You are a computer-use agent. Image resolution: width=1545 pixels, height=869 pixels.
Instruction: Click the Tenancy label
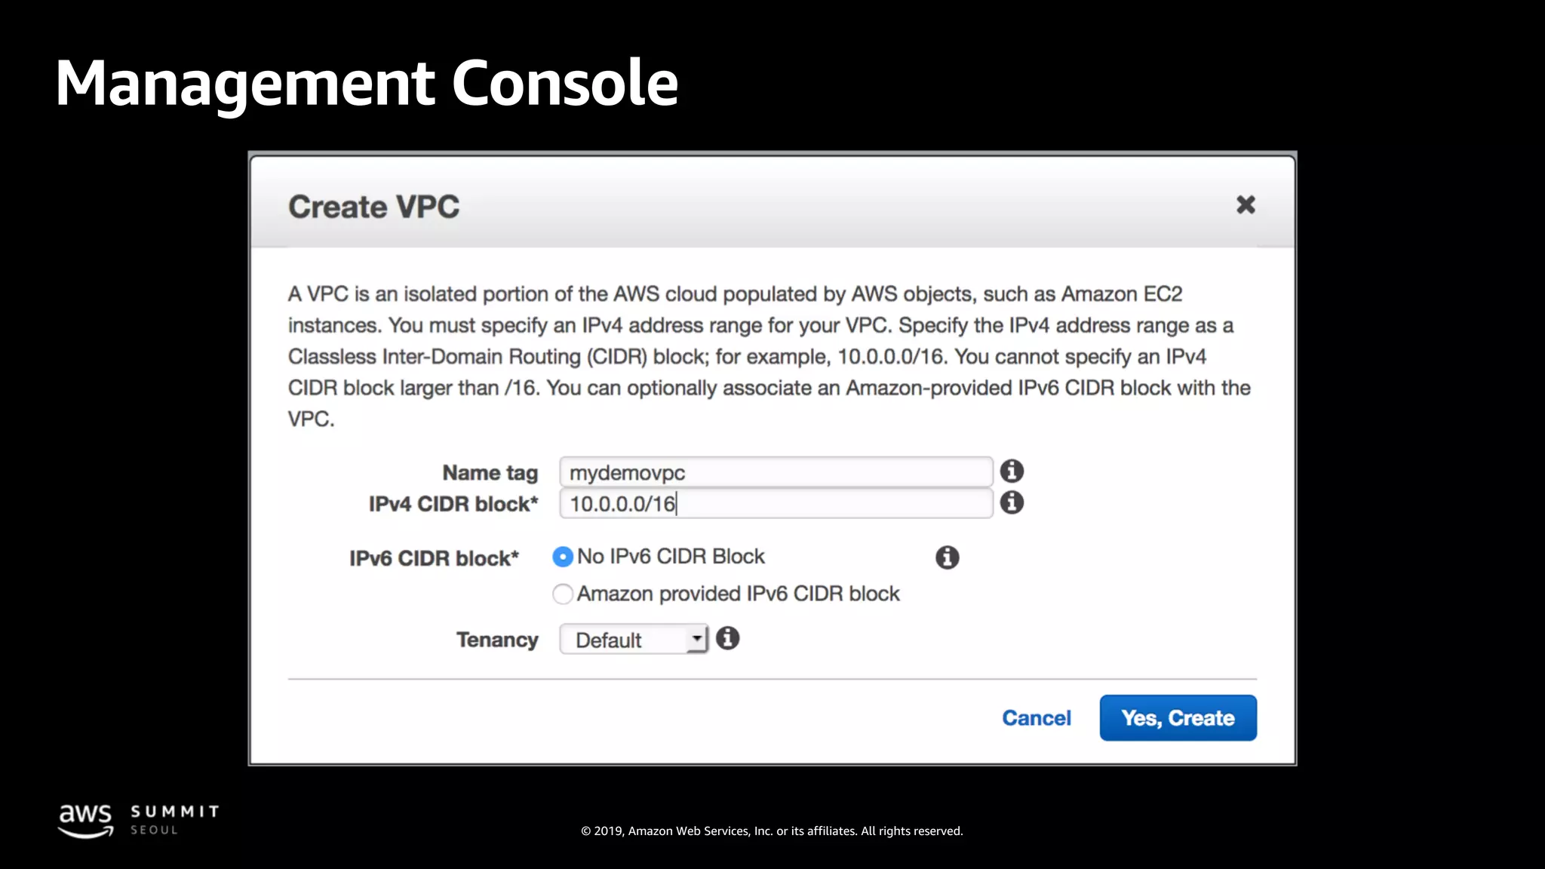tap(497, 640)
